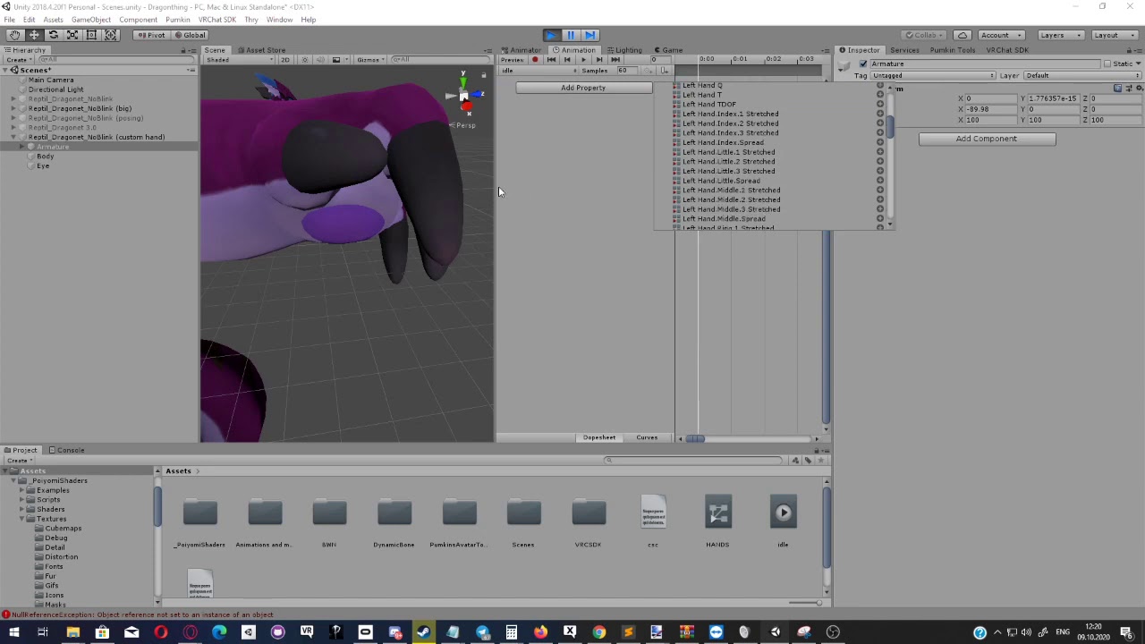
Task: Open the VRChat SDK menu
Action: point(217,20)
